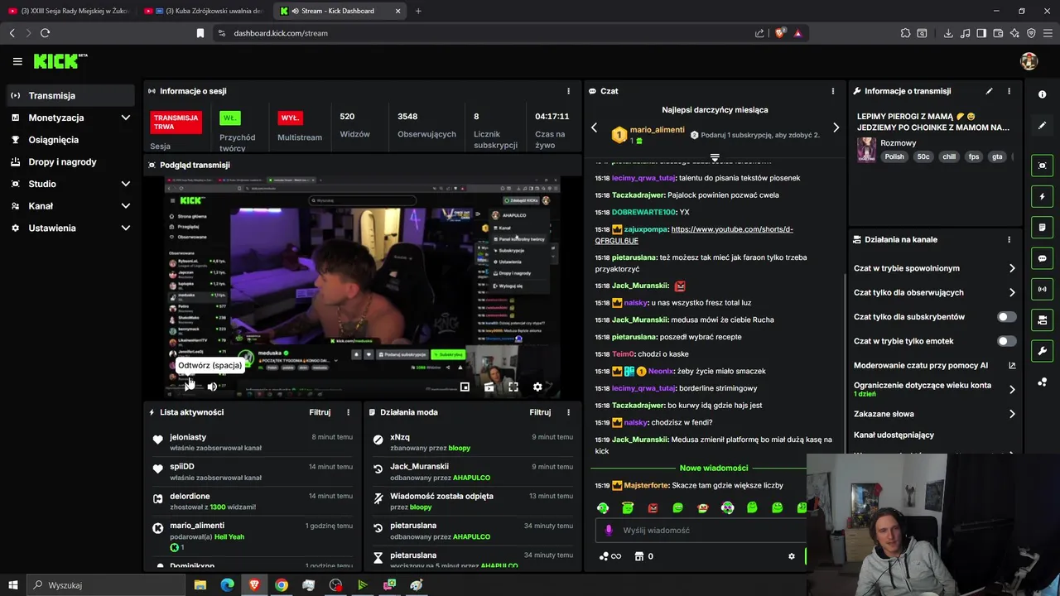Click the stream preview icon in right sidebar
The height and width of the screenshot is (596, 1060).
(x=1043, y=166)
